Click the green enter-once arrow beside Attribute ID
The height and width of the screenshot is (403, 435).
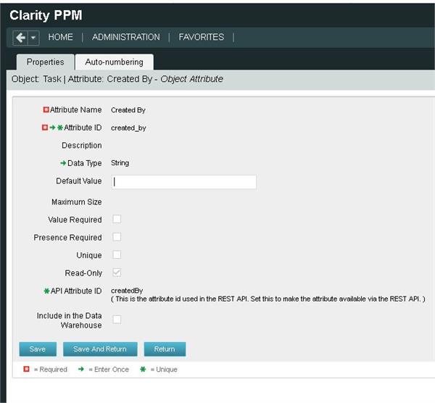tap(52, 128)
